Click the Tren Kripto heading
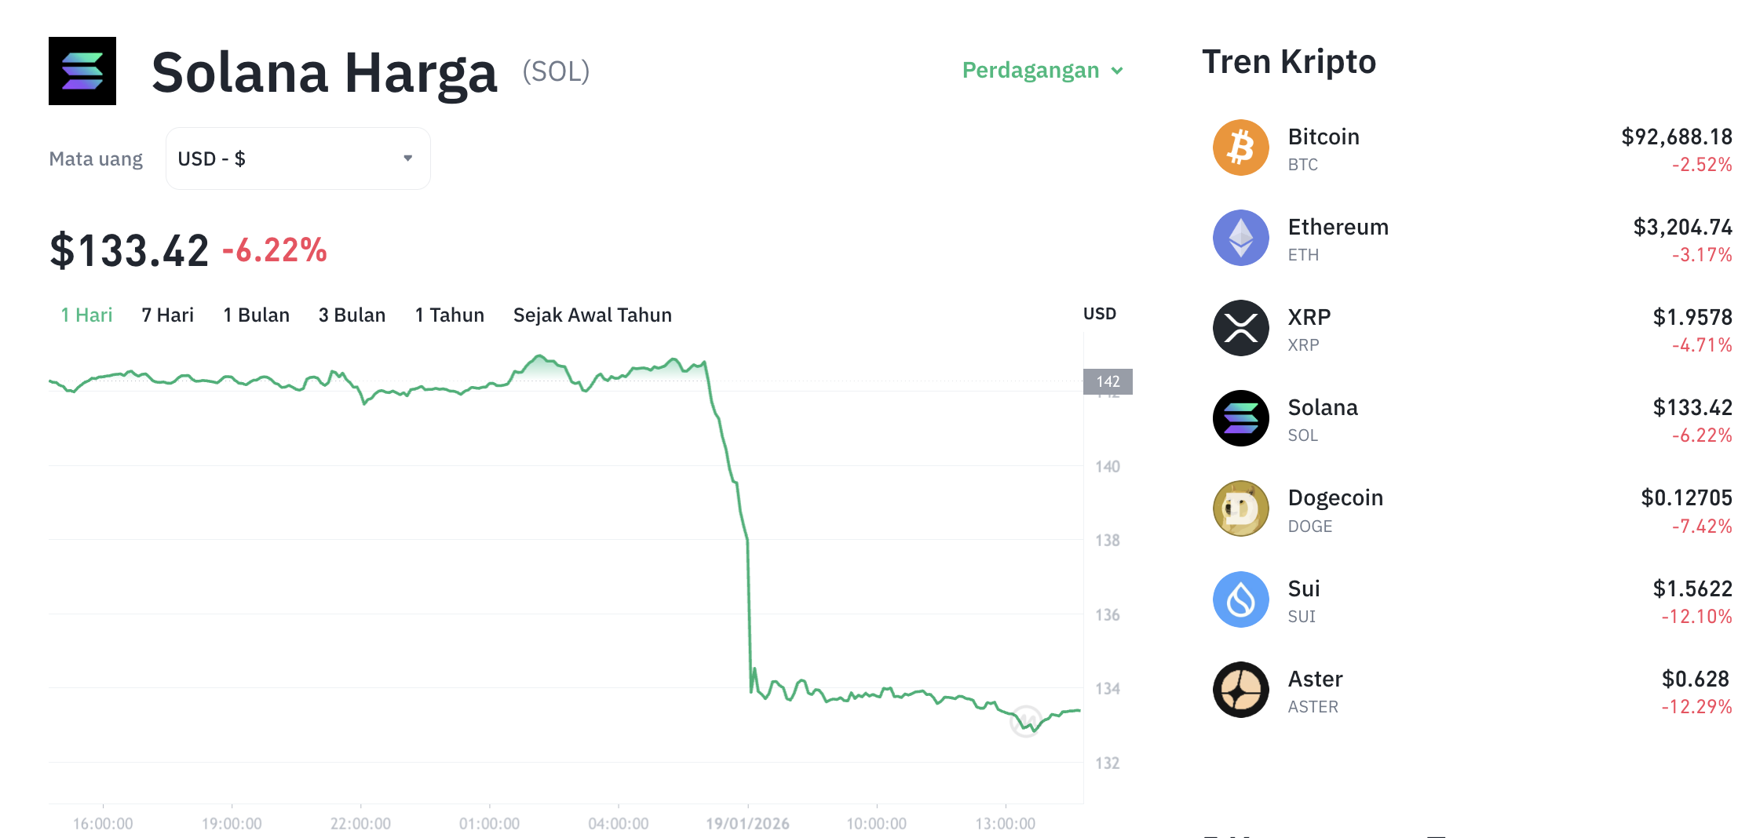This screenshot has width=1738, height=838. (1288, 61)
